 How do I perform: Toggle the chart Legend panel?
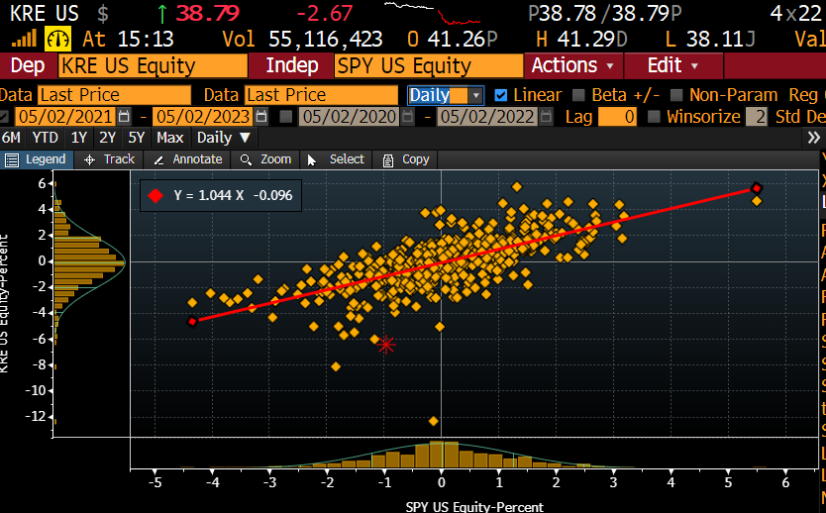click(x=37, y=159)
